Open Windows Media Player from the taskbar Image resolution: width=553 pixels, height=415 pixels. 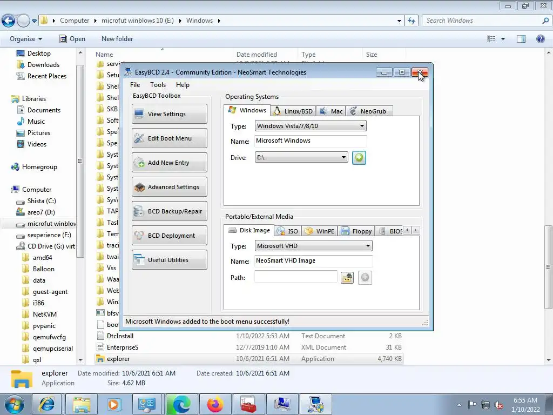click(x=113, y=405)
